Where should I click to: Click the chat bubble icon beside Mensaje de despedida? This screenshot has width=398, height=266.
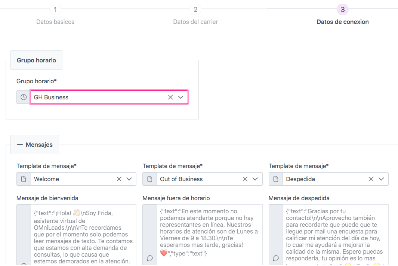point(276,258)
